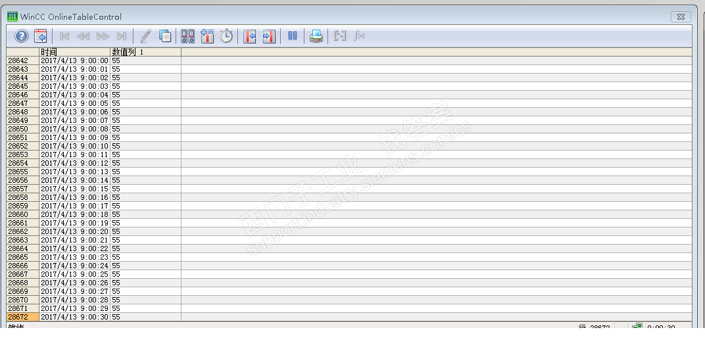The height and width of the screenshot is (355, 705).
Task: Open the archive/data connection selection icon
Action: click(188, 36)
